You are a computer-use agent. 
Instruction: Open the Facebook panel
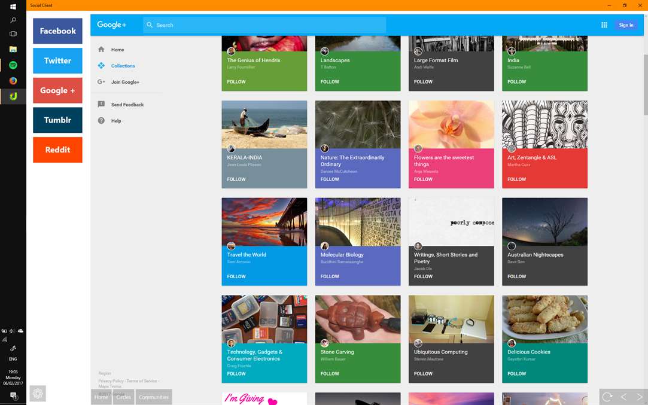point(57,31)
